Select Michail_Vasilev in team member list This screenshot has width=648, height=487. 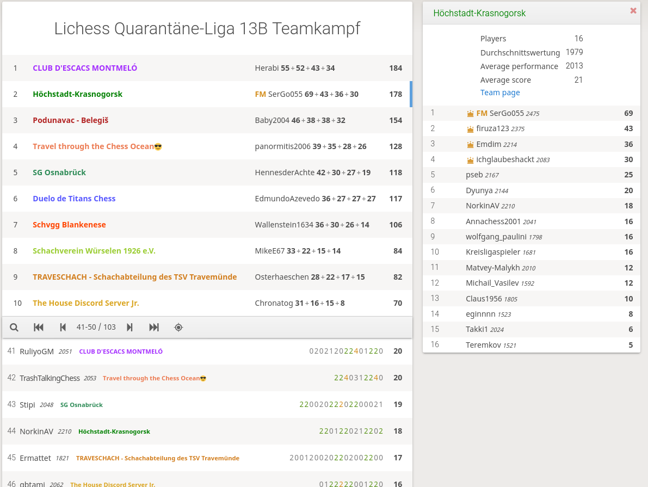coord(532,283)
